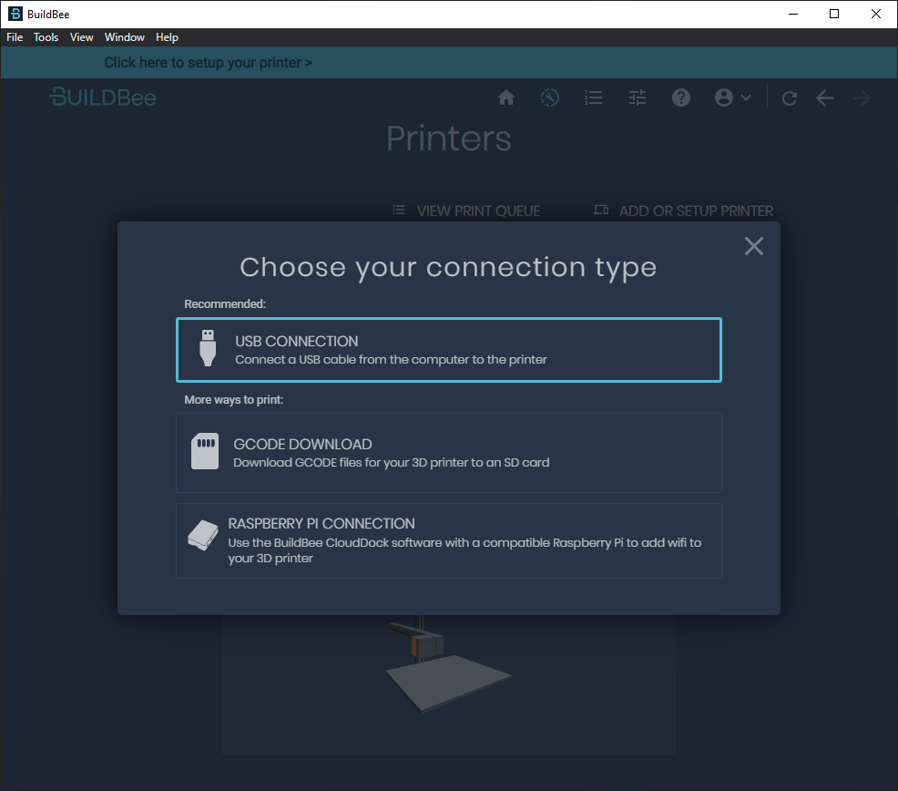898x791 pixels.
Task: Open the settings sliders icon
Action: point(638,98)
